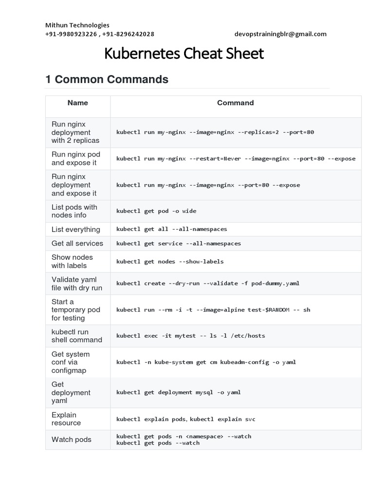Image resolution: width=374 pixels, height=499 pixels.
Task: Click the Kubernetes Cheat Sheet title
Action: pyautogui.click(x=184, y=54)
